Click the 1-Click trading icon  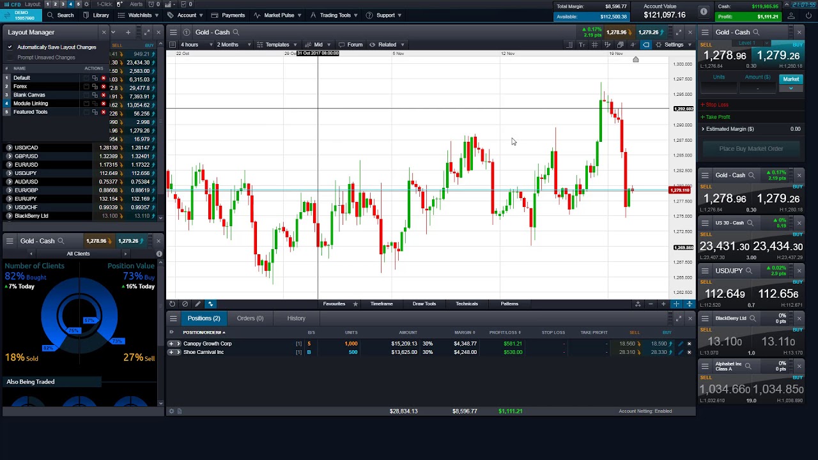click(x=120, y=4)
